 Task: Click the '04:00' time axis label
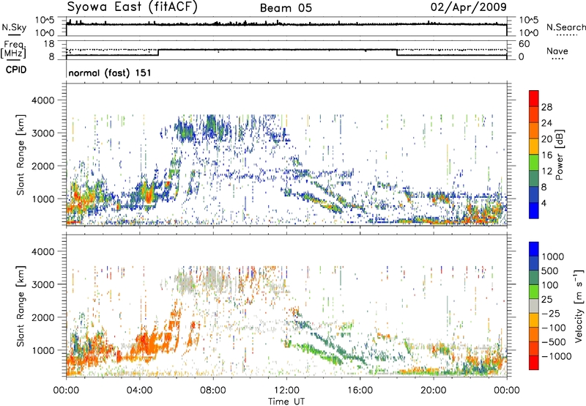coord(139,391)
